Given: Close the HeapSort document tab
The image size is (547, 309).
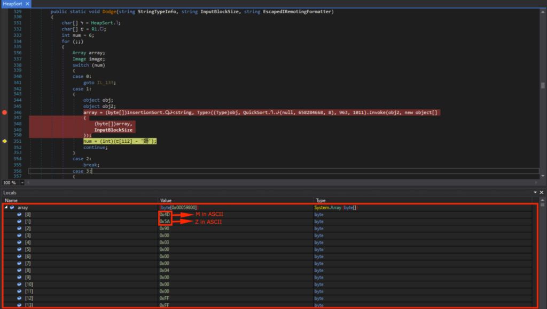Looking at the screenshot, I should 27,4.
